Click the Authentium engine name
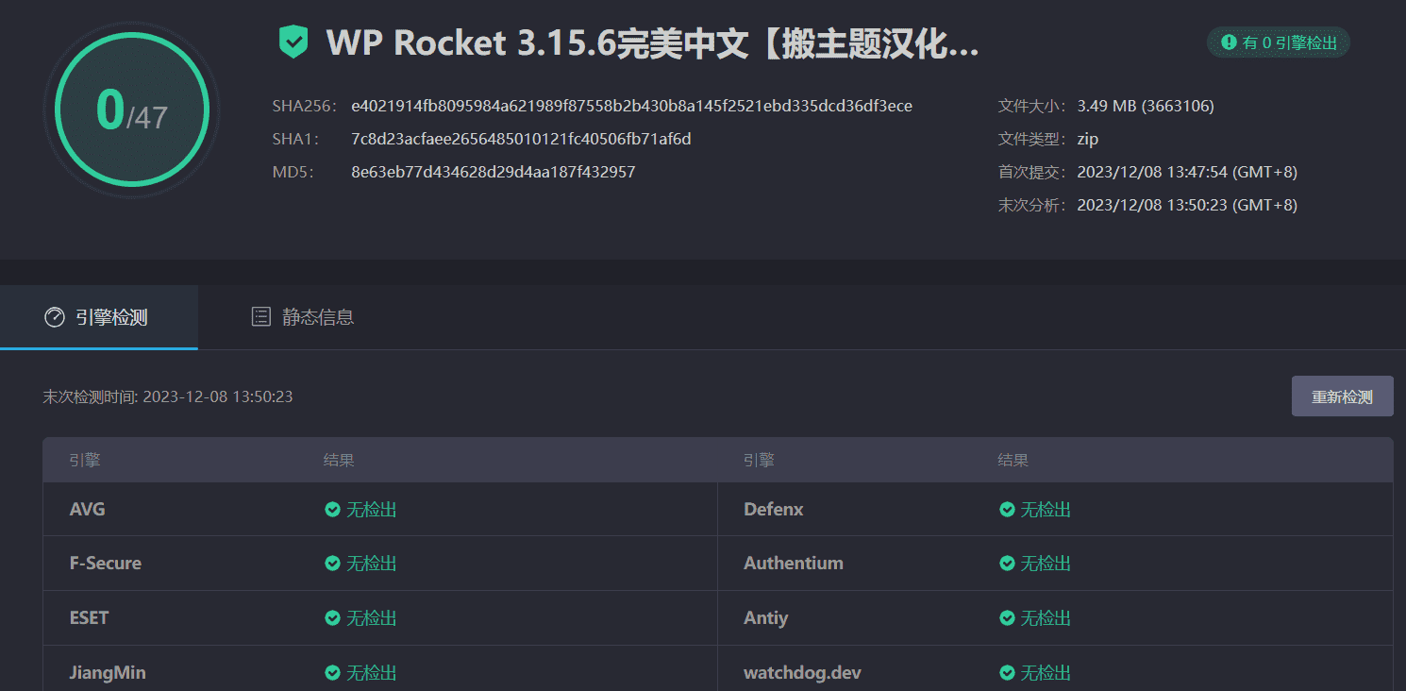 794,564
